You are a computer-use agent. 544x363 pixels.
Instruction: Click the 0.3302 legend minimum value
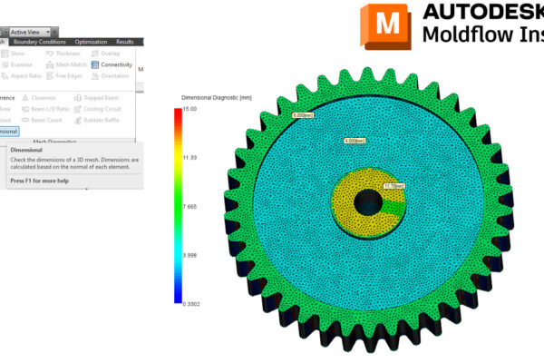tap(191, 304)
